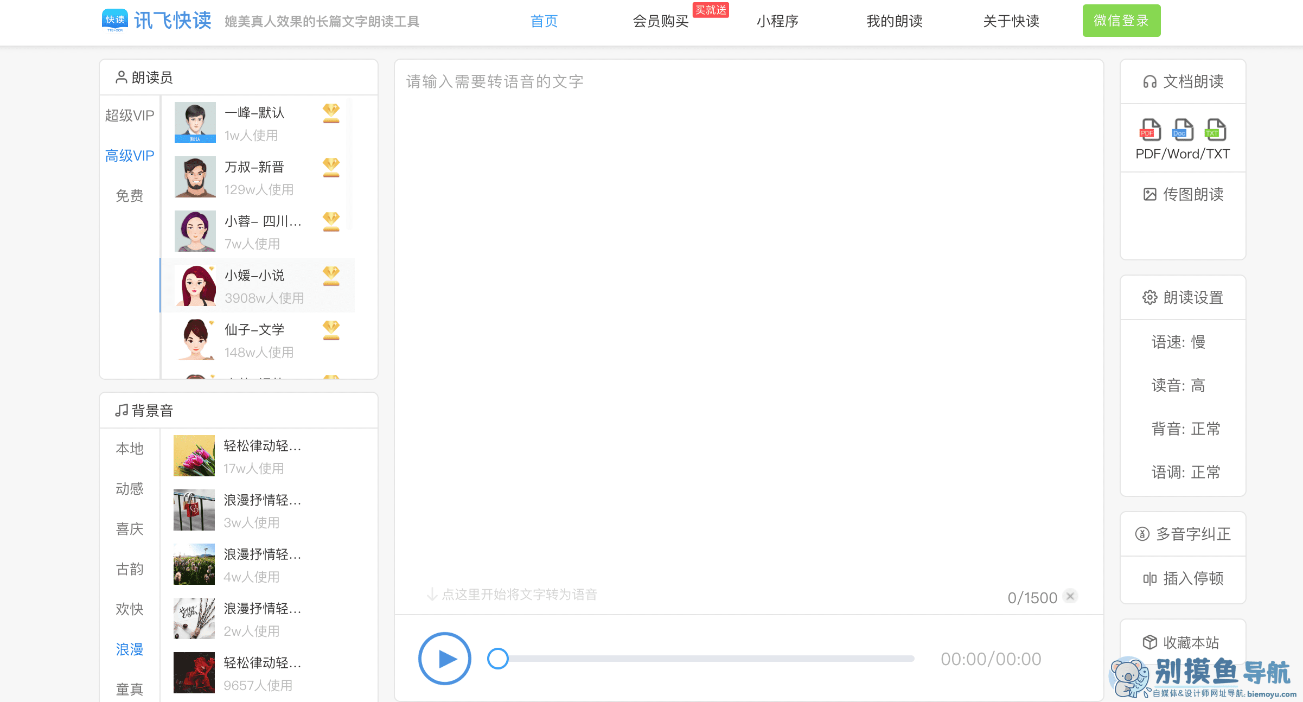Open 多音字纠正 polyphone correction tool
The height and width of the screenshot is (702, 1303).
(x=1183, y=534)
